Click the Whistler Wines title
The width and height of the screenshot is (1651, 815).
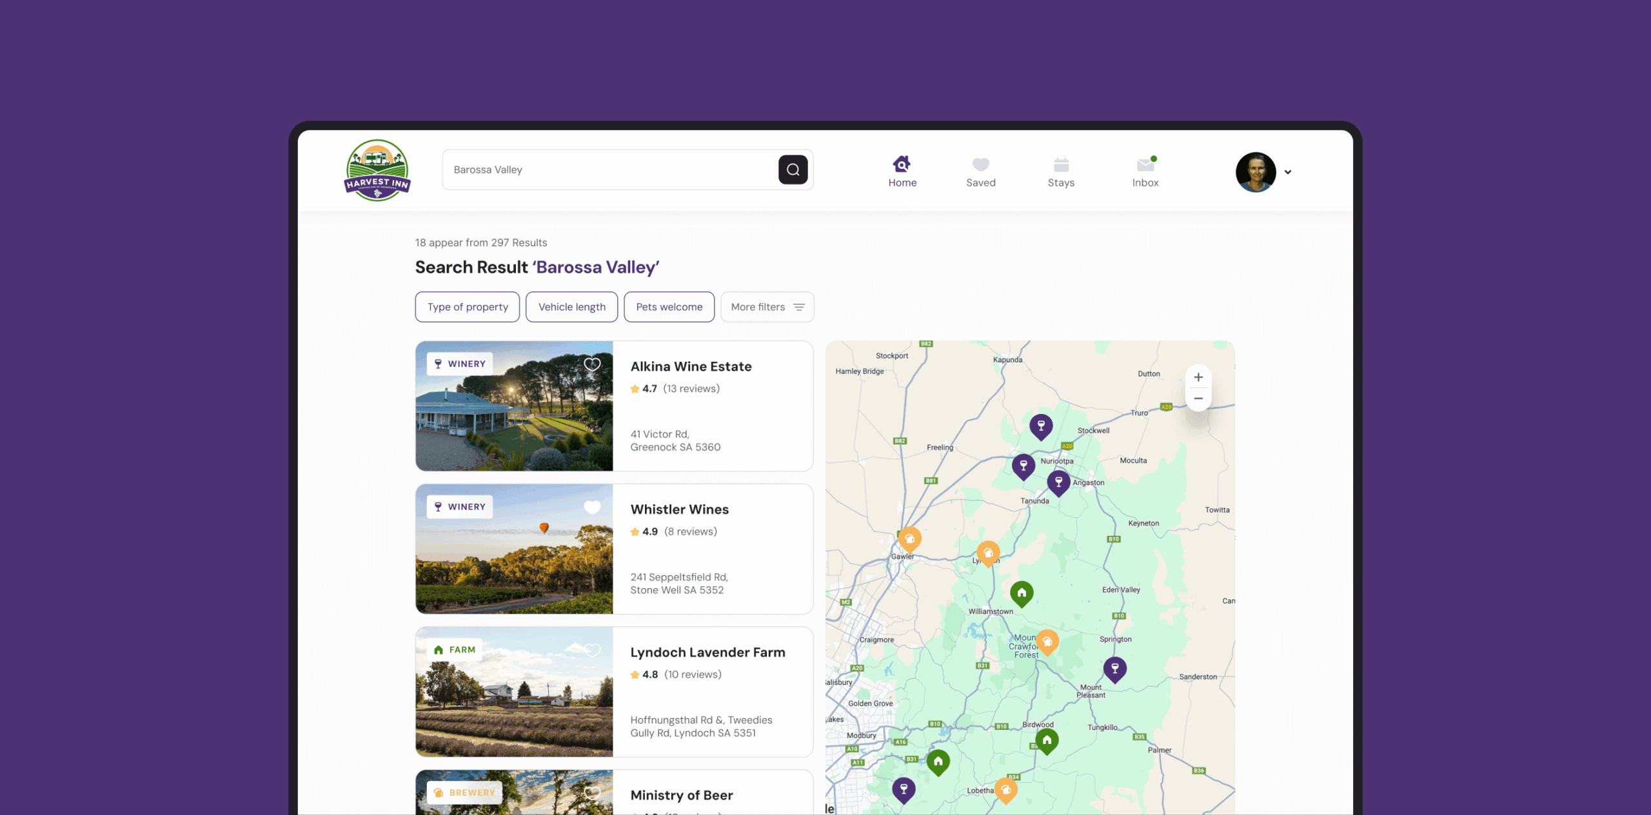[679, 509]
